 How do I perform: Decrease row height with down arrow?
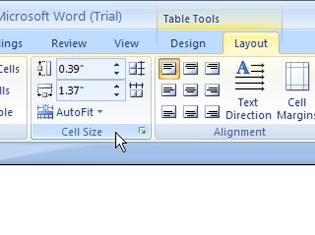[x=117, y=73]
